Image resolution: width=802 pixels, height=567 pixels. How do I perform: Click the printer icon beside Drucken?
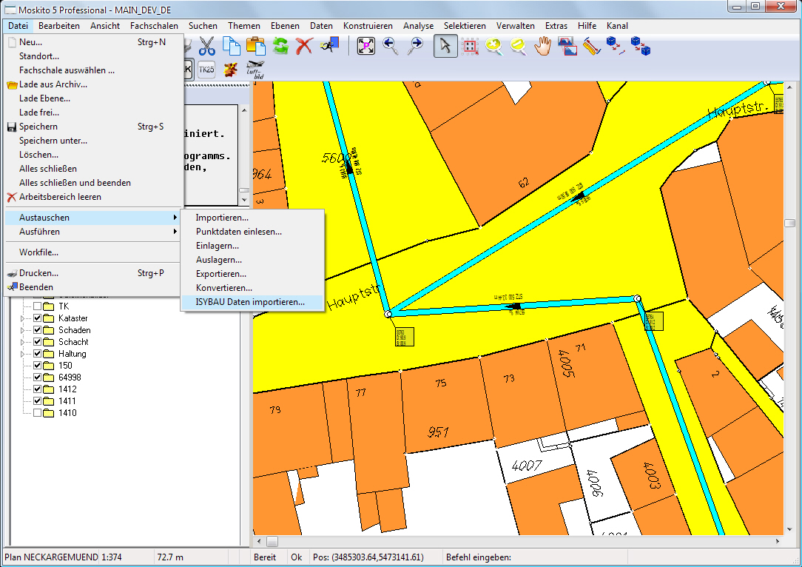point(12,273)
